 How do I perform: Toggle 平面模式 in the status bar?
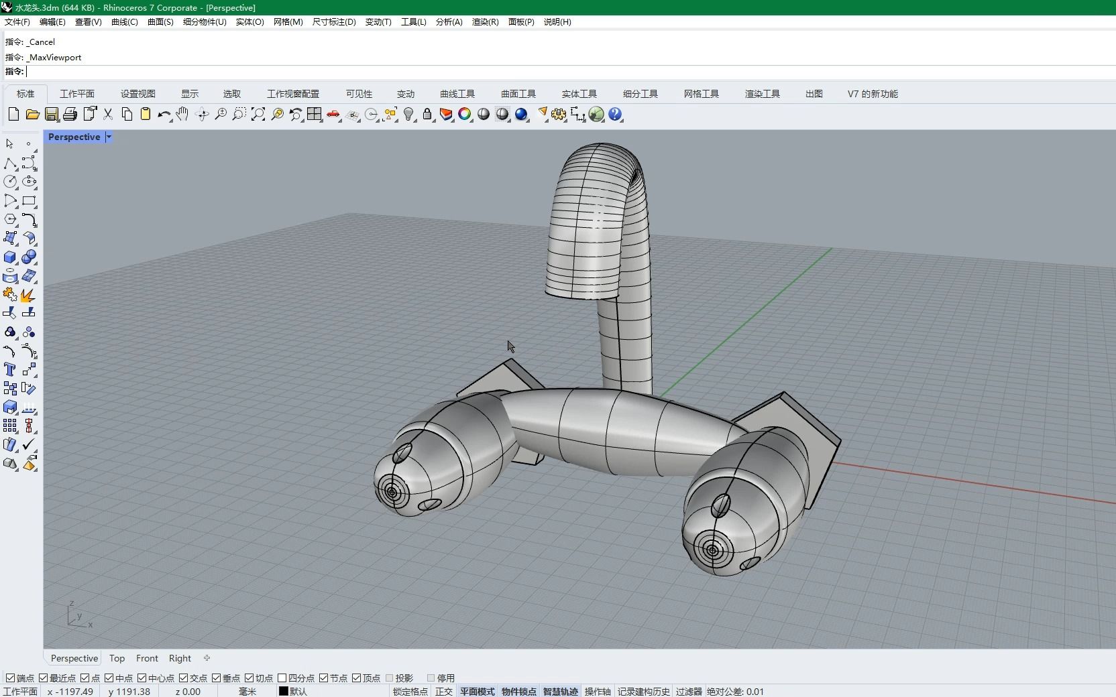pos(478,692)
